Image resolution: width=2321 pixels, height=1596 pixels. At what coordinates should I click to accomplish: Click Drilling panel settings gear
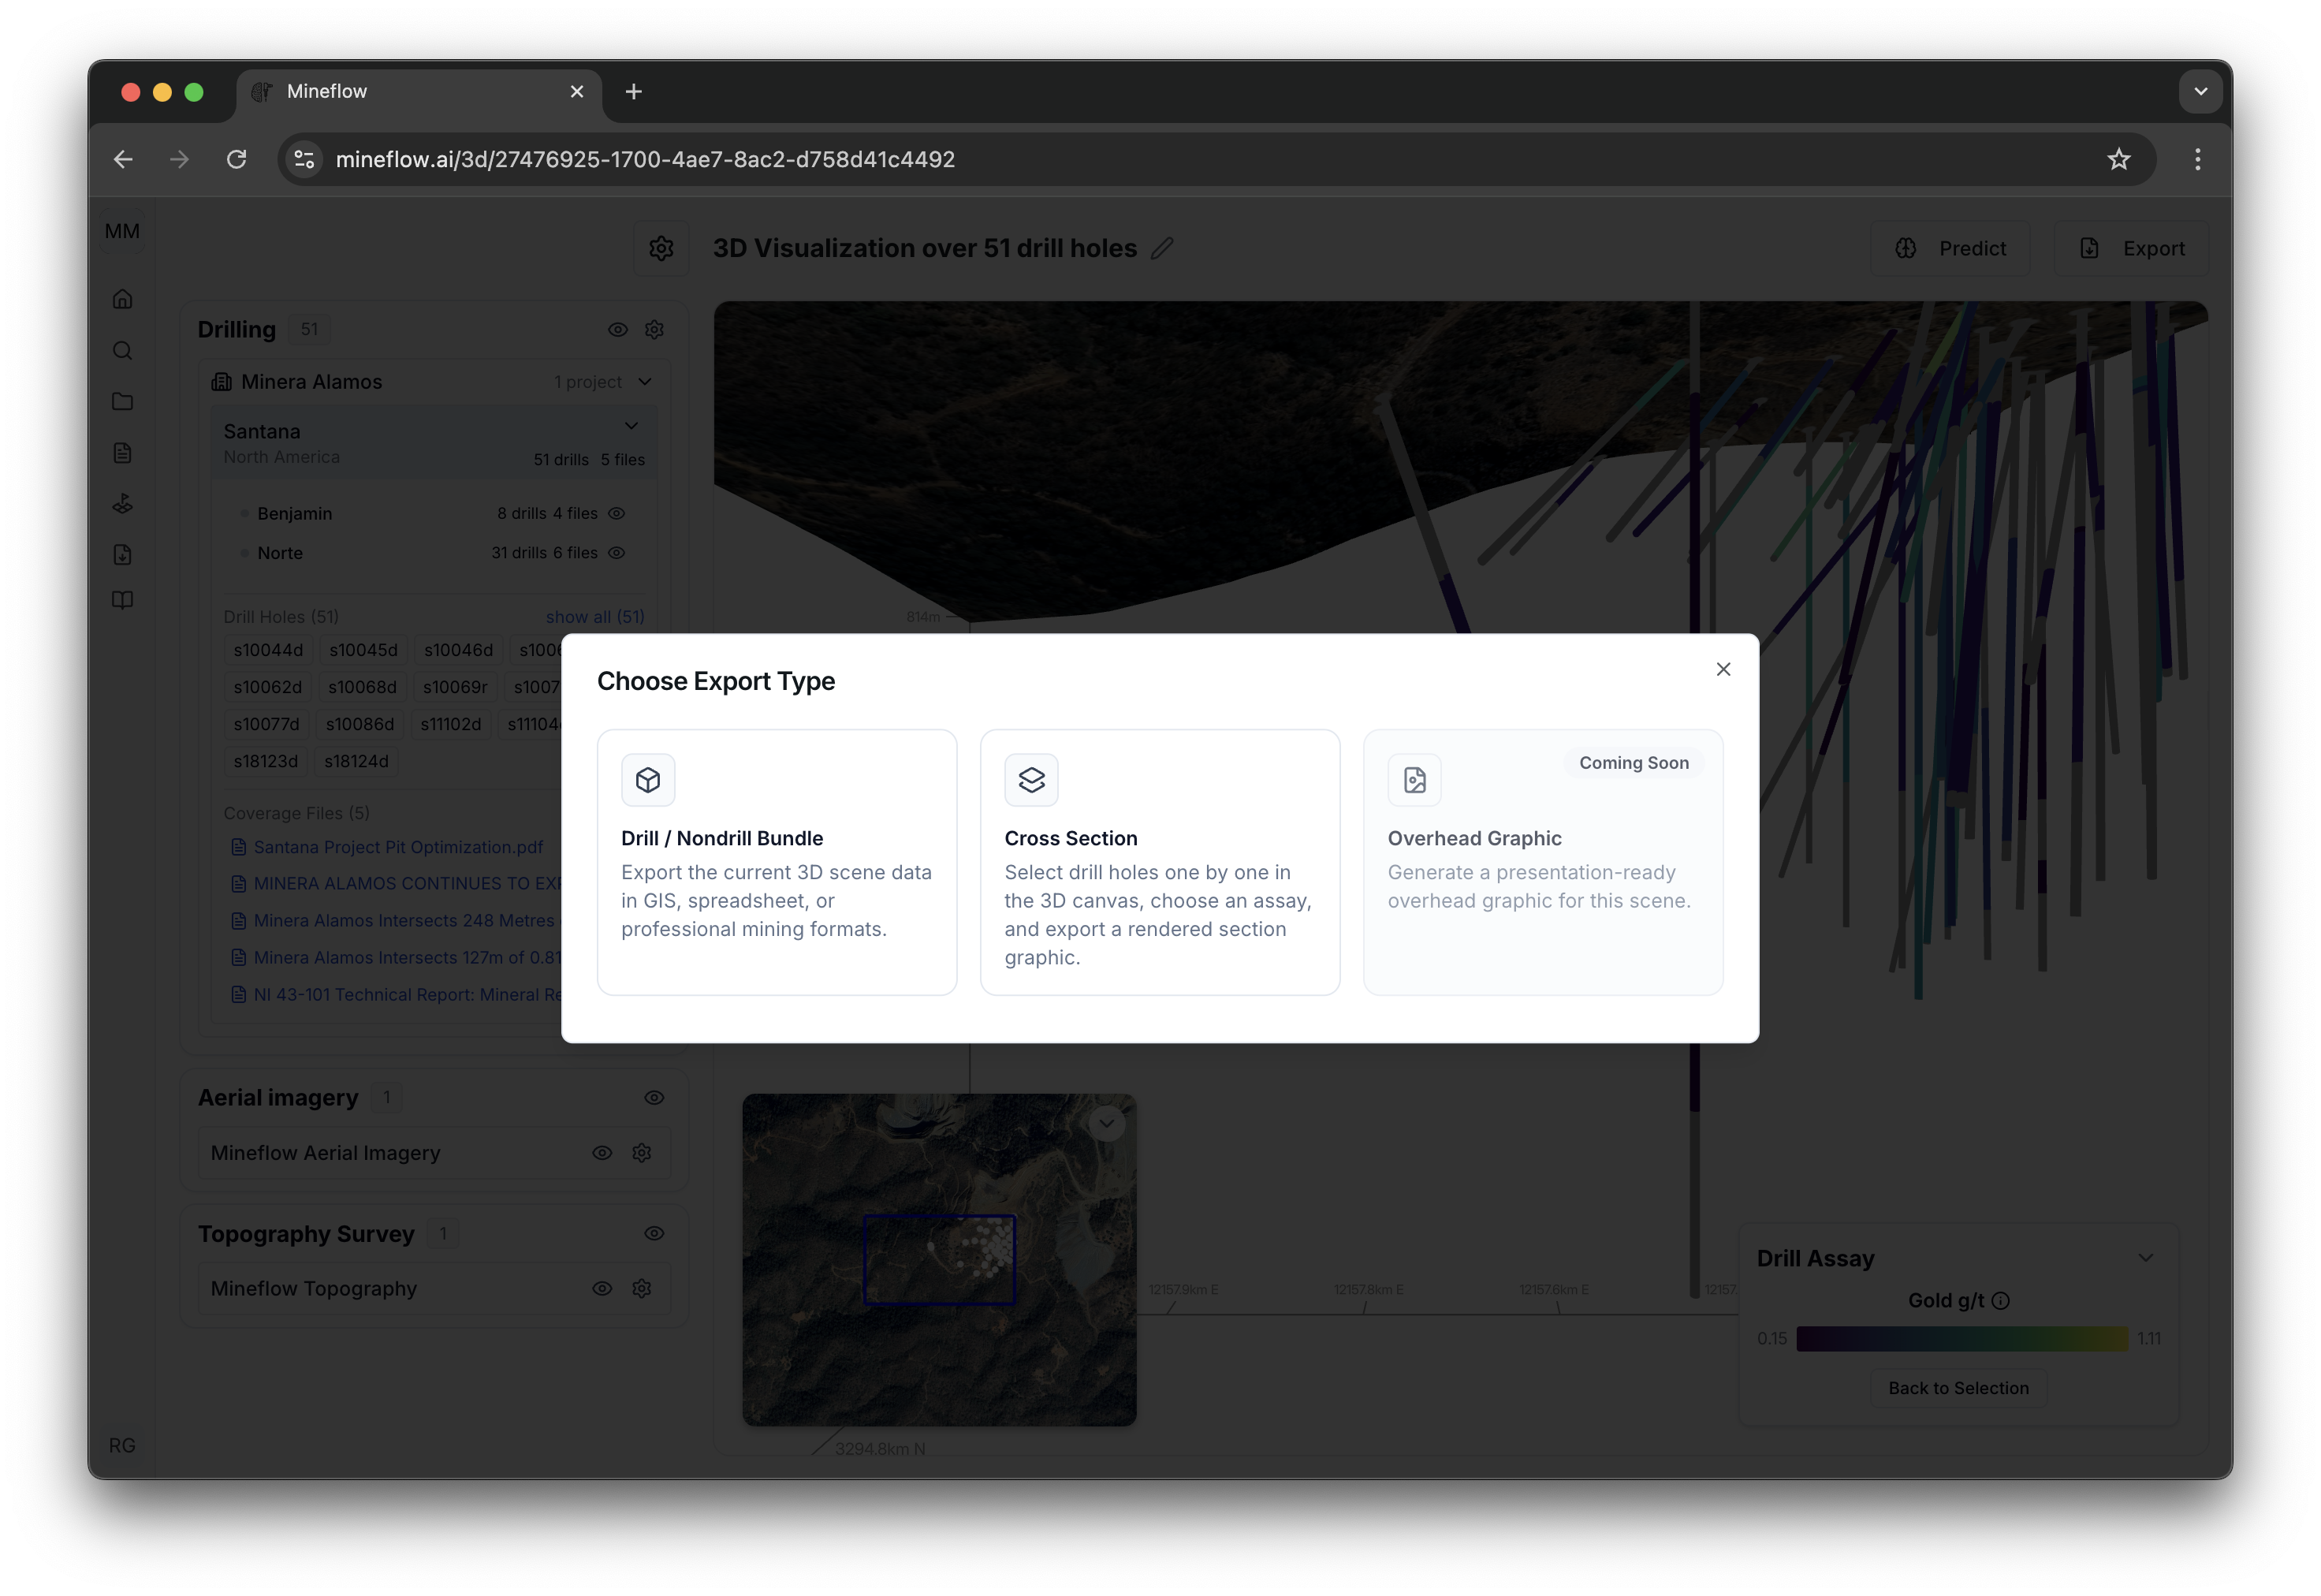tap(654, 329)
